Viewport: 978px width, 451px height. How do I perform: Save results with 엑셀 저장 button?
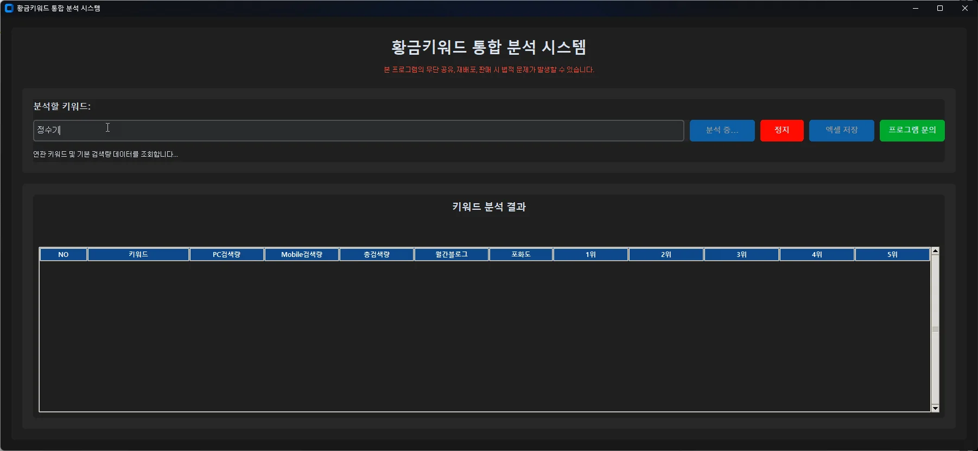pyautogui.click(x=841, y=131)
